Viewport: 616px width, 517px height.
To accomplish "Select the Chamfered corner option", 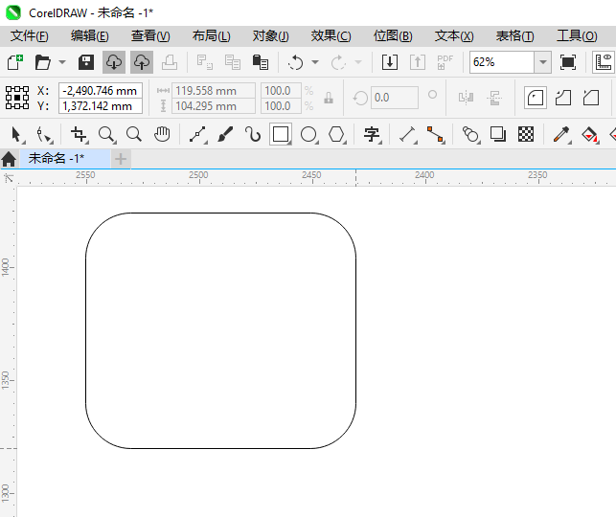I will tap(591, 98).
